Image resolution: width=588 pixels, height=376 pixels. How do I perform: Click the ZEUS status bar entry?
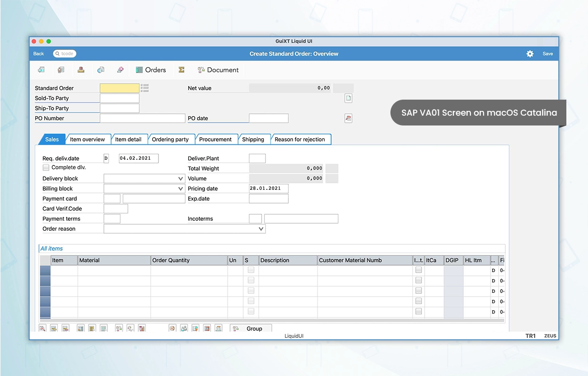550,336
